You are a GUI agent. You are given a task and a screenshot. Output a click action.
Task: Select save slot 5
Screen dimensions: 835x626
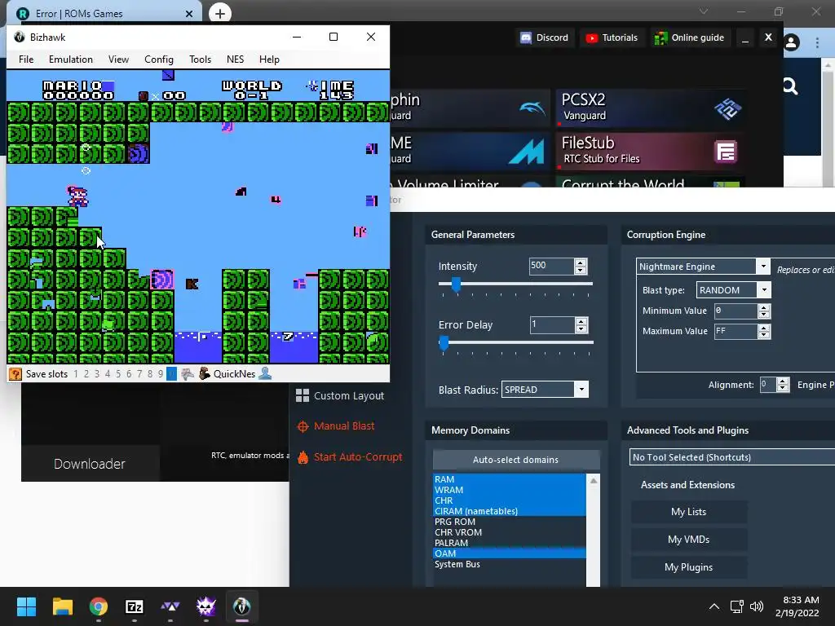[x=118, y=373]
